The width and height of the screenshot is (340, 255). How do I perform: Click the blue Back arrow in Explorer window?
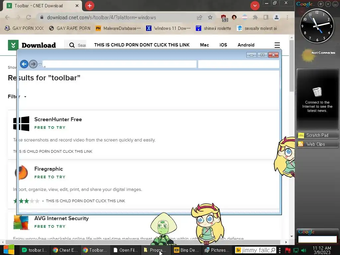24,64
